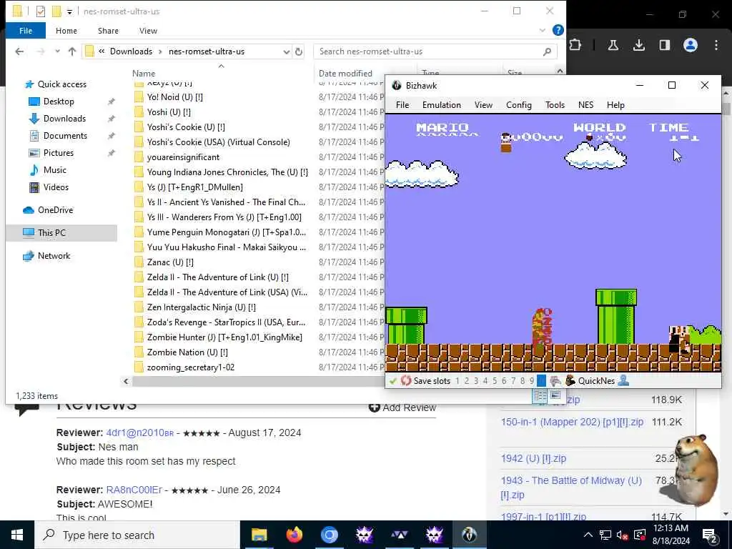Select save slot 2 in Bizhawk
Screen dimensions: 732x549
pyautogui.click(x=466, y=381)
